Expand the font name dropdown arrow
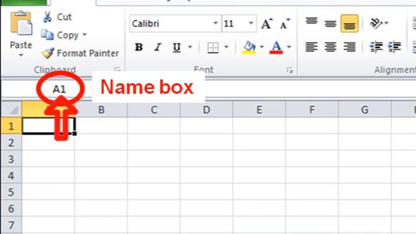The image size is (416, 234). 216,23
